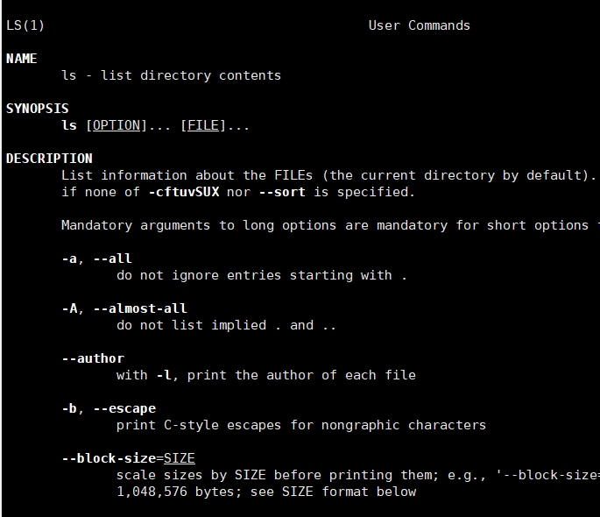The height and width of the screenshot is (517, 600).
Task: Click the line "ls - list directory contents"
Action: 172,75
